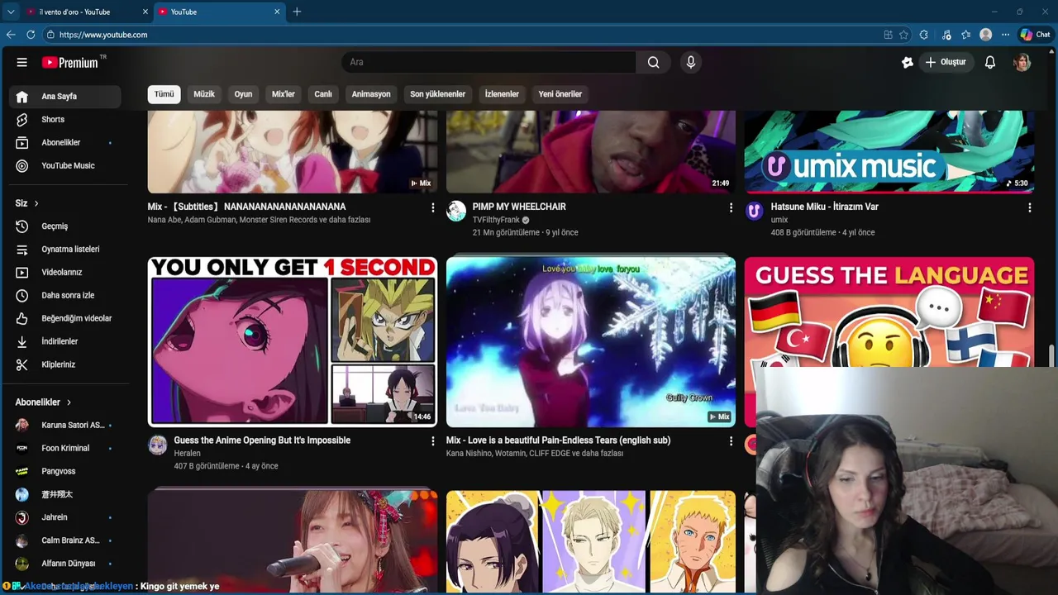
Task: Select the Animasyon filter chip
Action: pos(371,94)
